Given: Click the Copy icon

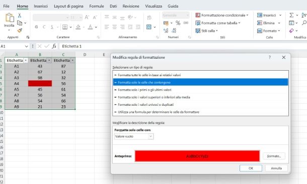Looking at the screenshot, I should [x=20, y=23].
